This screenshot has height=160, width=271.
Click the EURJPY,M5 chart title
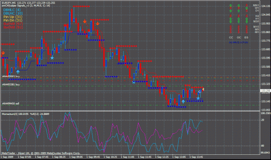(9, 3)
